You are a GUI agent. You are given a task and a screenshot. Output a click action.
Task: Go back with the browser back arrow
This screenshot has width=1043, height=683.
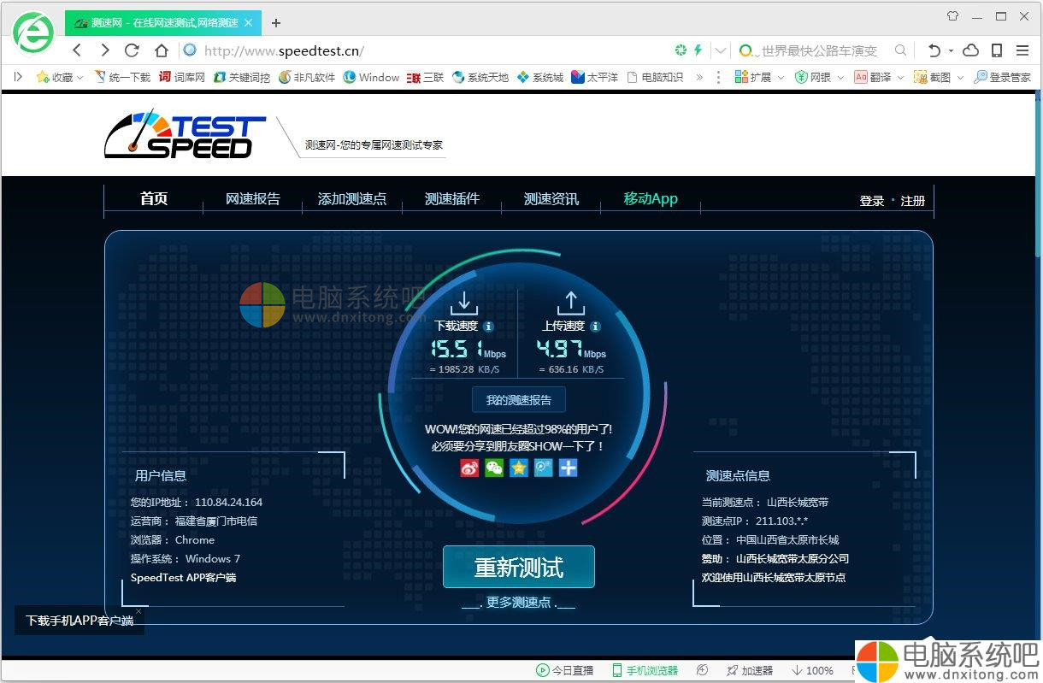(x=77, y=50)
